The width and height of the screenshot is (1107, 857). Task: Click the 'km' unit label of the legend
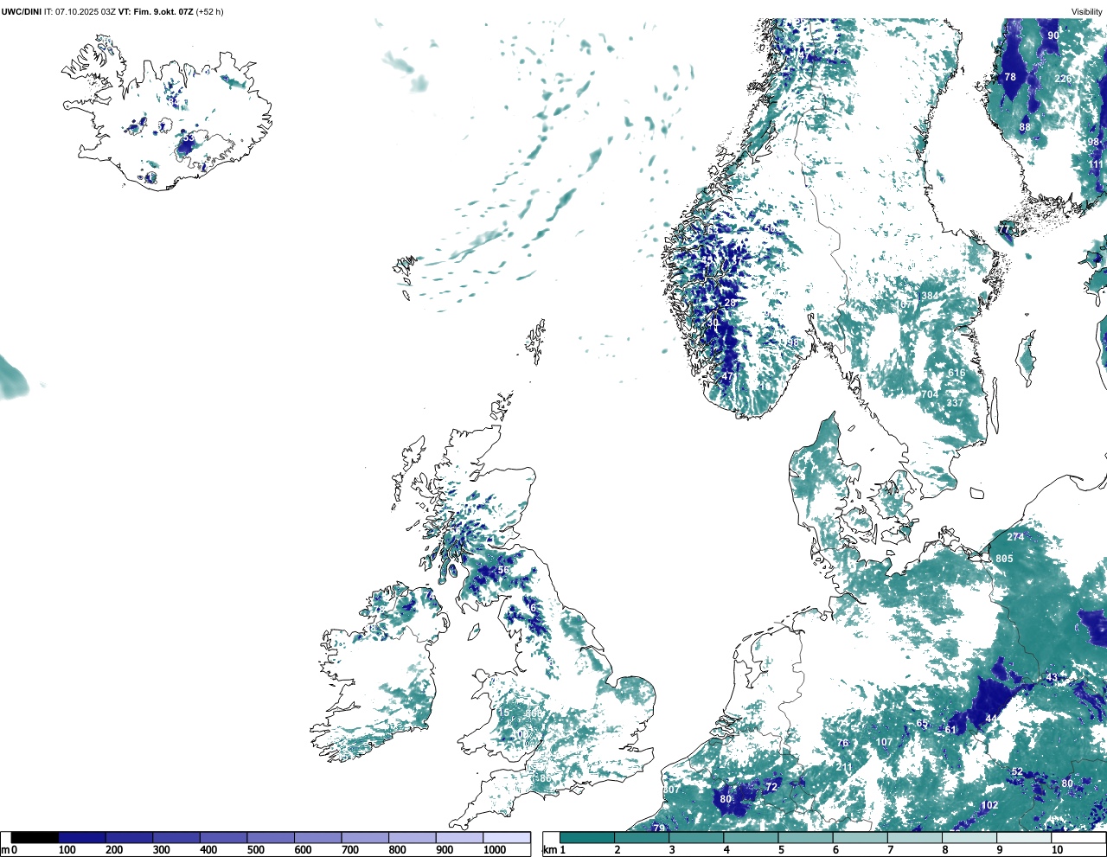point(550,850)
